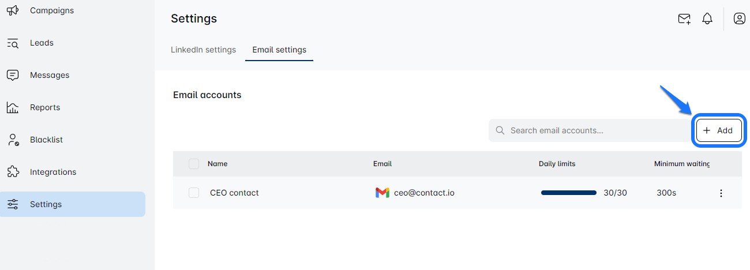Screen dimensions: 750x270
Task: Click the Leads search-list icon
Action: 13,43
